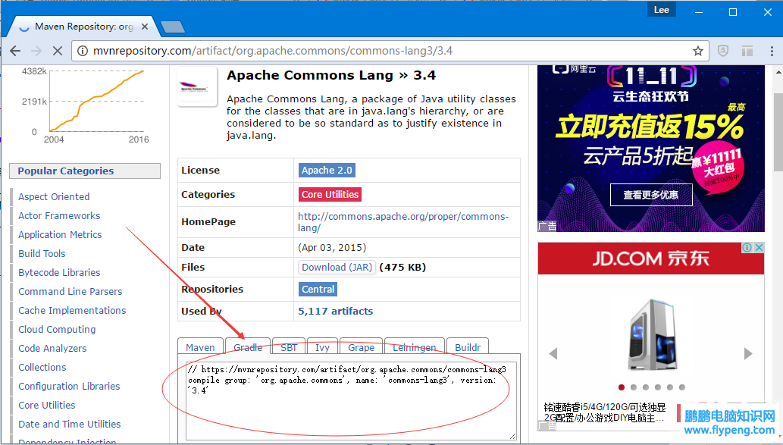783x445 pixels.
Task: Open Application Metrics category
Action: [x=60, y=235]
